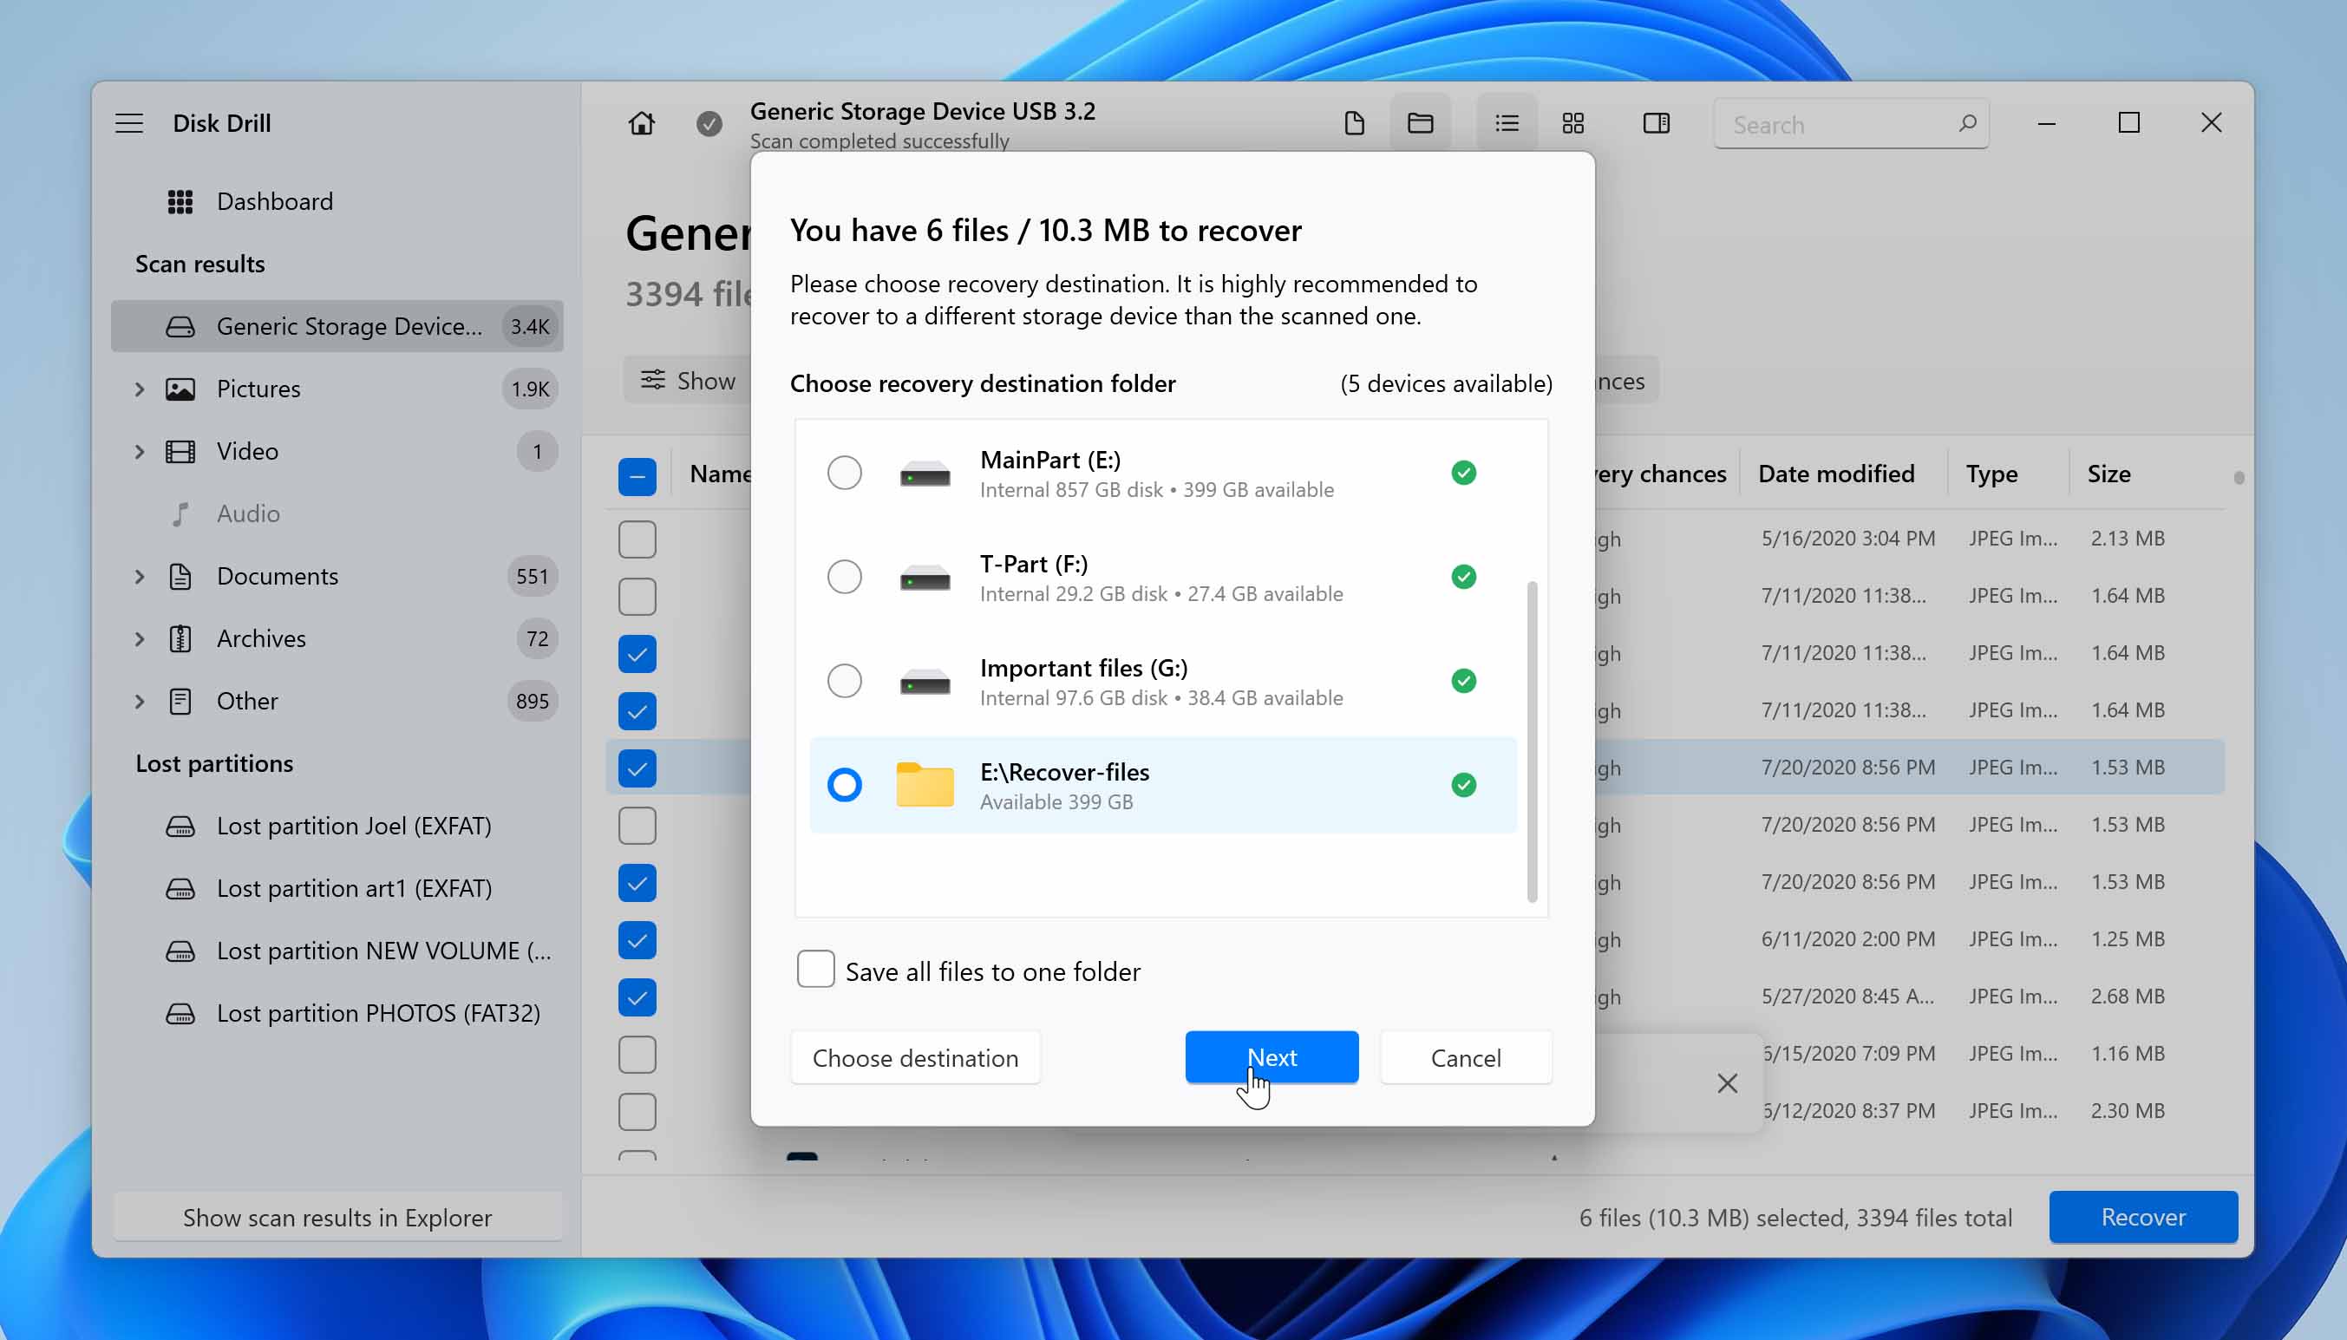Go to home screen via house icon

642,123
